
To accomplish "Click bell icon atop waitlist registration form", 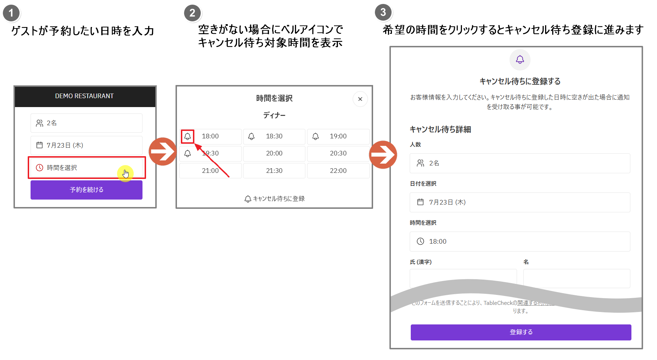I will pos(520,59).
